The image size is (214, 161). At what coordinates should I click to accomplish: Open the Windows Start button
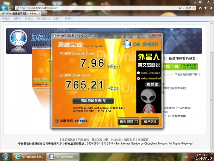click(5, 157)
